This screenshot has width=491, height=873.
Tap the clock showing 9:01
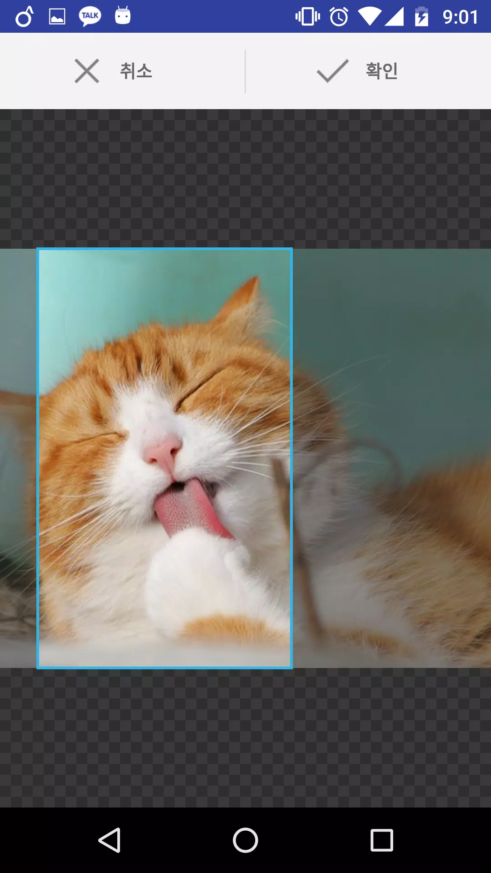coord(461,17)
